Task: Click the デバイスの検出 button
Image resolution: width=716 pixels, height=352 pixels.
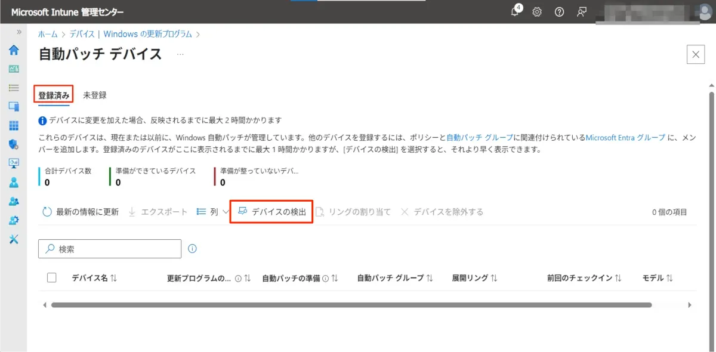Action: pos(271,212)
